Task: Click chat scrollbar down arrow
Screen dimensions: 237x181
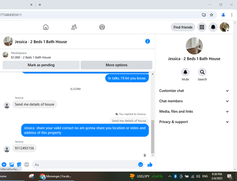Action: tap(153, 155)
